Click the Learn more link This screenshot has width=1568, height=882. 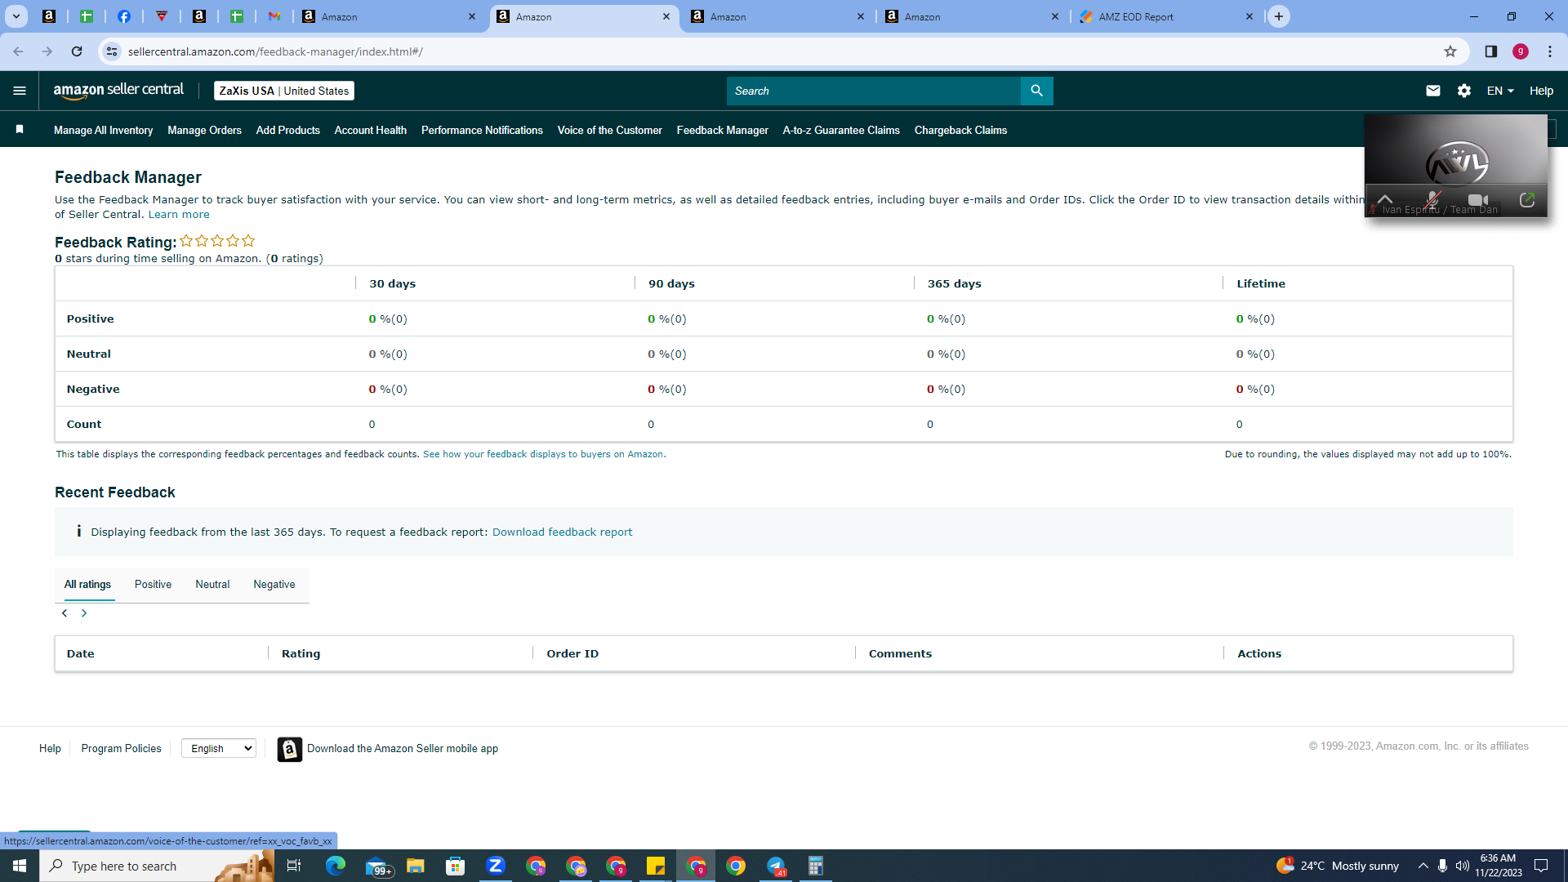point(179,215)
